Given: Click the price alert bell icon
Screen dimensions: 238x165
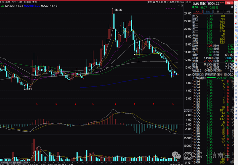Looking at the screenshot, I should [232, 7].
